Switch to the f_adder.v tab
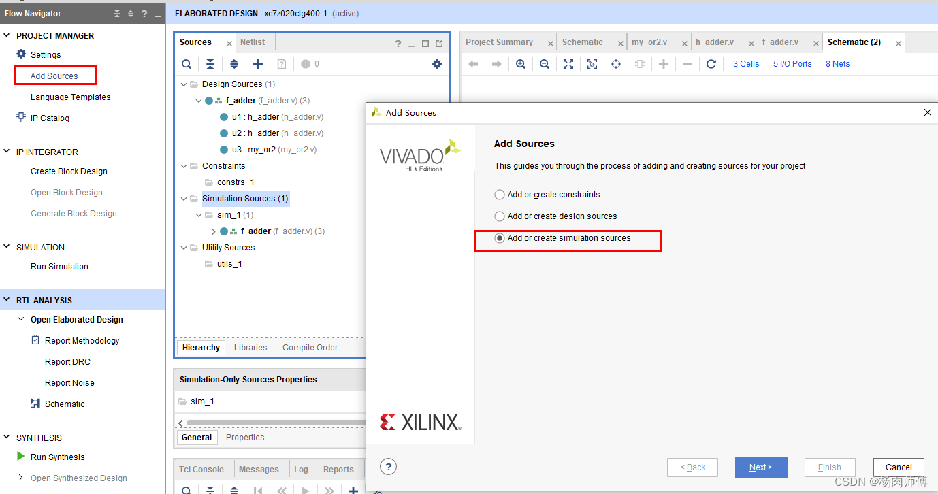Viewport: 938px width, 494px height. (780, 42)
